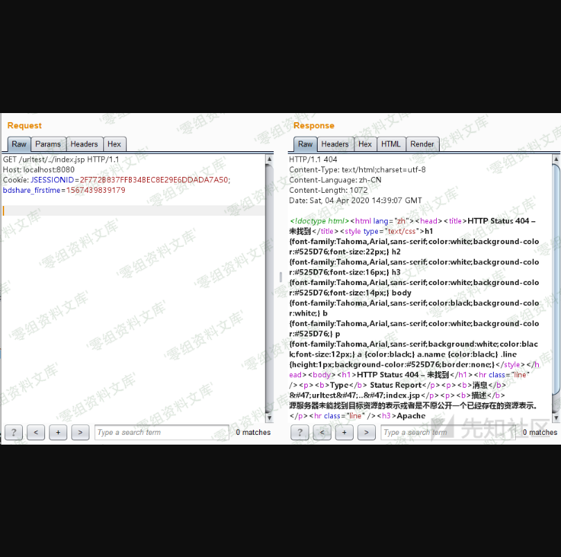Screen dimensions: 561x557
Task: Open search help in the Request panel
Action: 13,432
